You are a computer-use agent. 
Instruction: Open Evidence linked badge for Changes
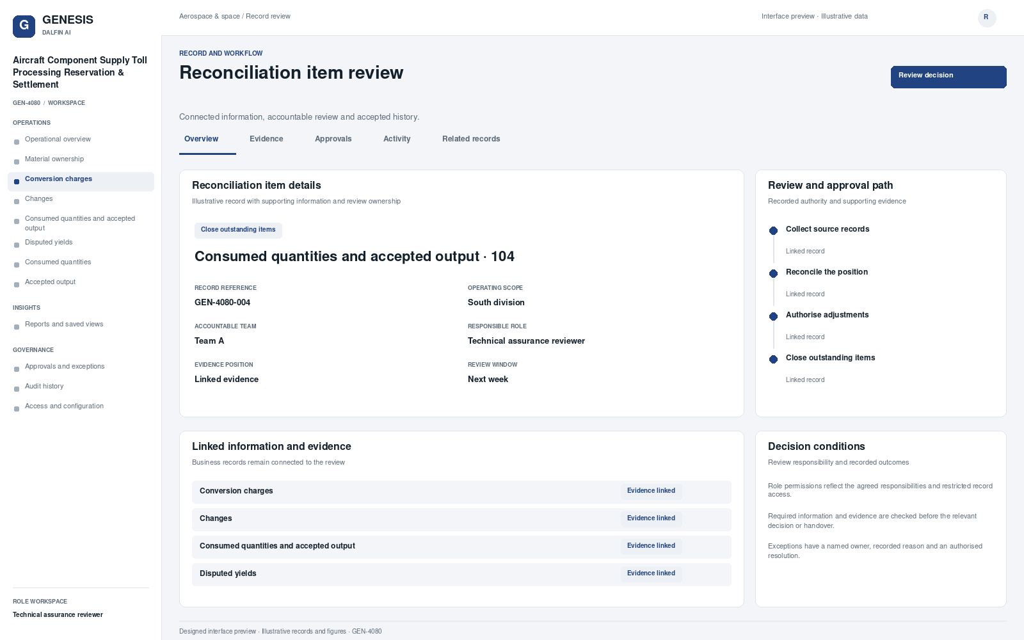[x=651, y=518]
